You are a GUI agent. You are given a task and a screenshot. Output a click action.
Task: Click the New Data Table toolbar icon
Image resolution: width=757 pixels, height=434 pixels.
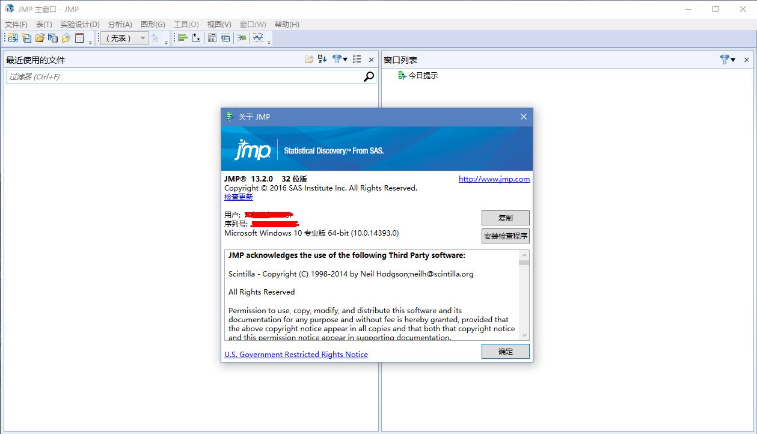pyautogui.click(x=13, y=38)
